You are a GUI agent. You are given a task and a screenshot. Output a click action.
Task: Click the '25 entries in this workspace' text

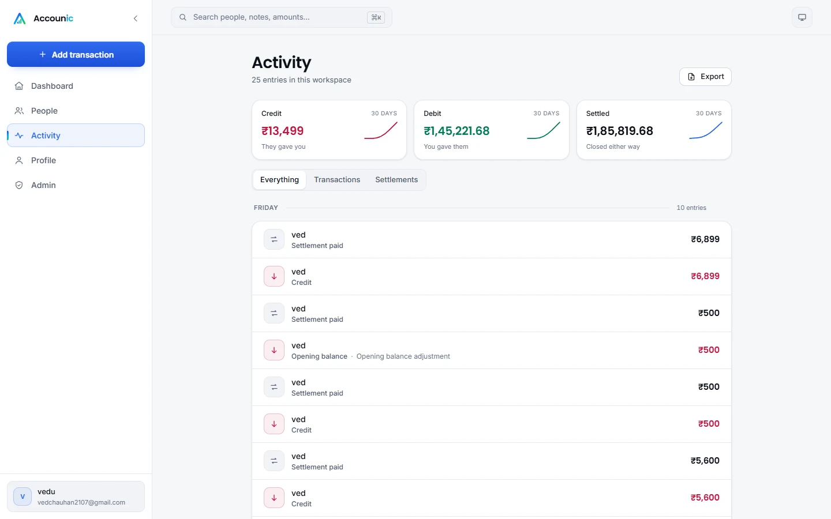point(301,80)
